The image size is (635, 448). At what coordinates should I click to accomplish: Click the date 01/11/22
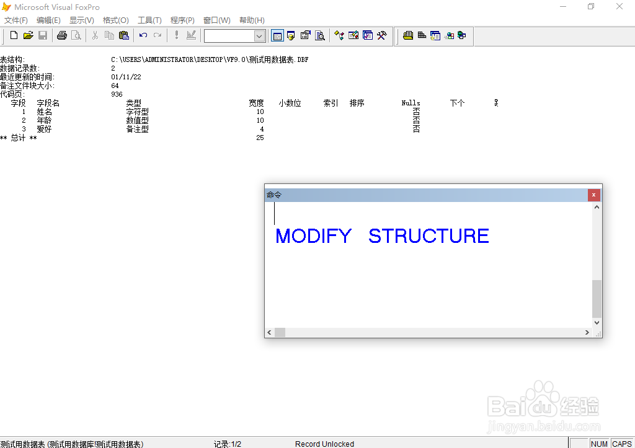coord(126,77)
